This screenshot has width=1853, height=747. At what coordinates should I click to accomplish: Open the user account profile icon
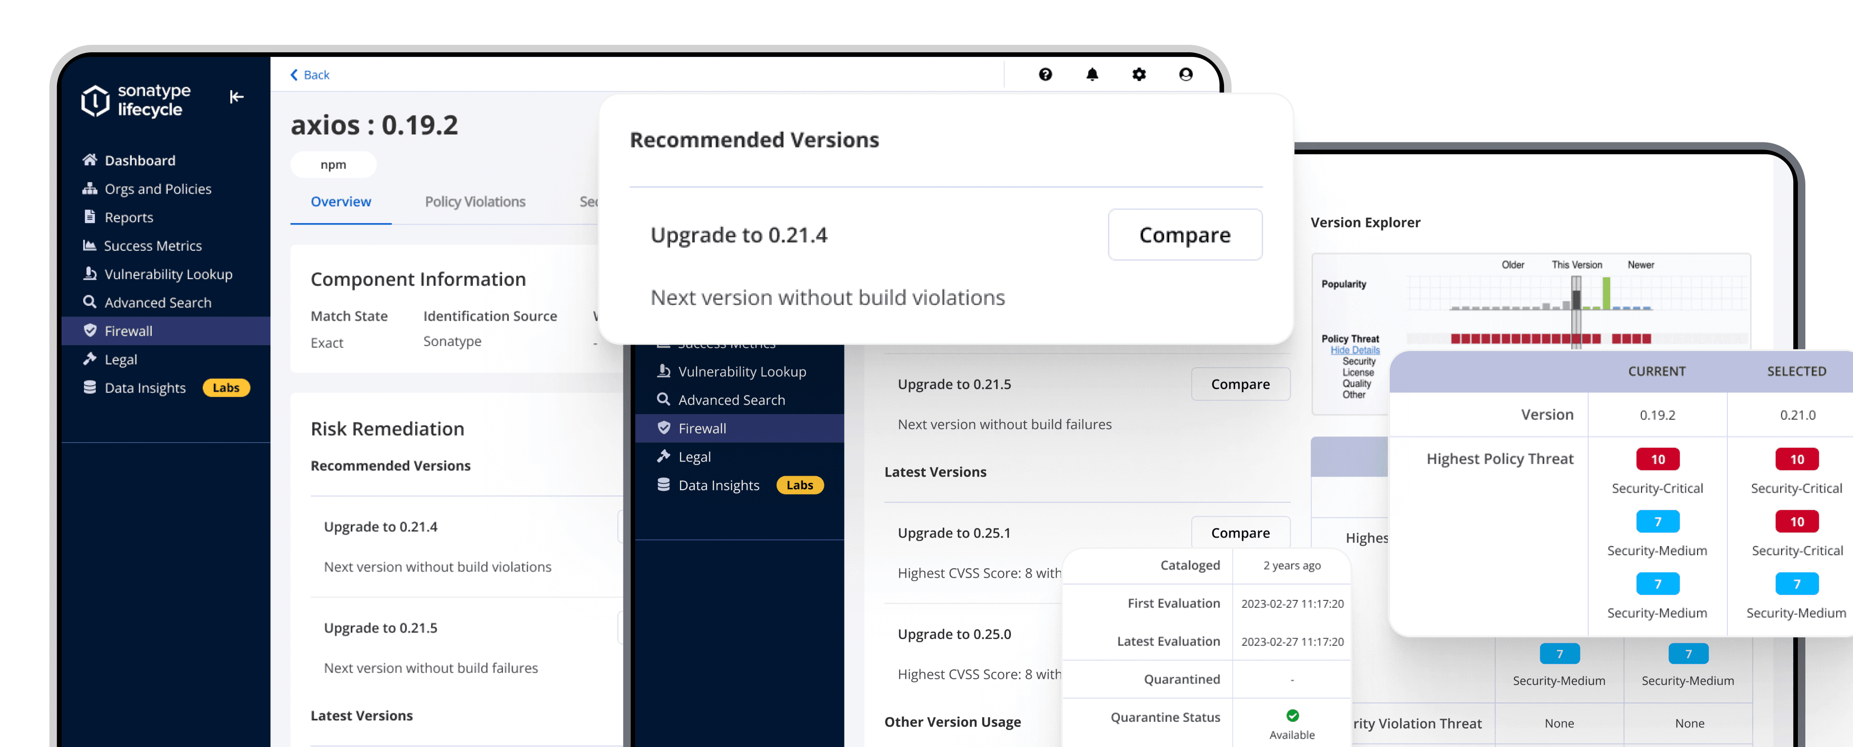tap(1186, 74)
